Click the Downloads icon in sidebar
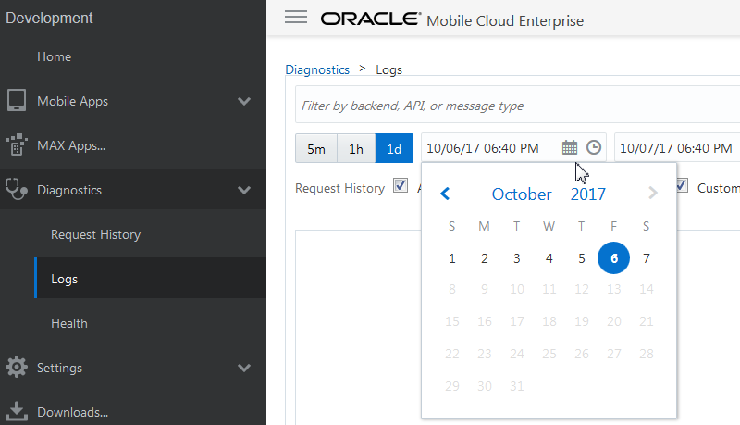This screenshot has width=740, height=425. pos(16,412)
